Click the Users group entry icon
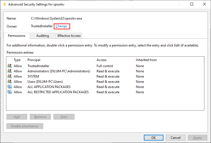The height and width of the screenshot is (143, 211). click(10, 82)
